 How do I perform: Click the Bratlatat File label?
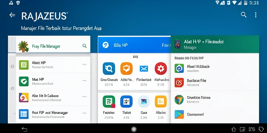click(197, 81)
